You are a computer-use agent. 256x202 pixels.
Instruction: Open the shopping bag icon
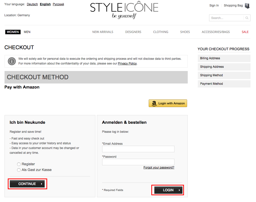tap(247, 6)
